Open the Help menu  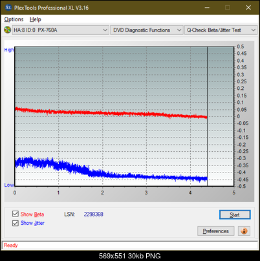pos(36,19)
